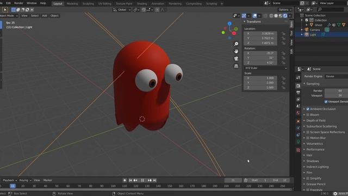Switch to the Shading workspace tab
The width and height of the screenshot is (348, 196).
pyautogui.click(x=142, y=4)
